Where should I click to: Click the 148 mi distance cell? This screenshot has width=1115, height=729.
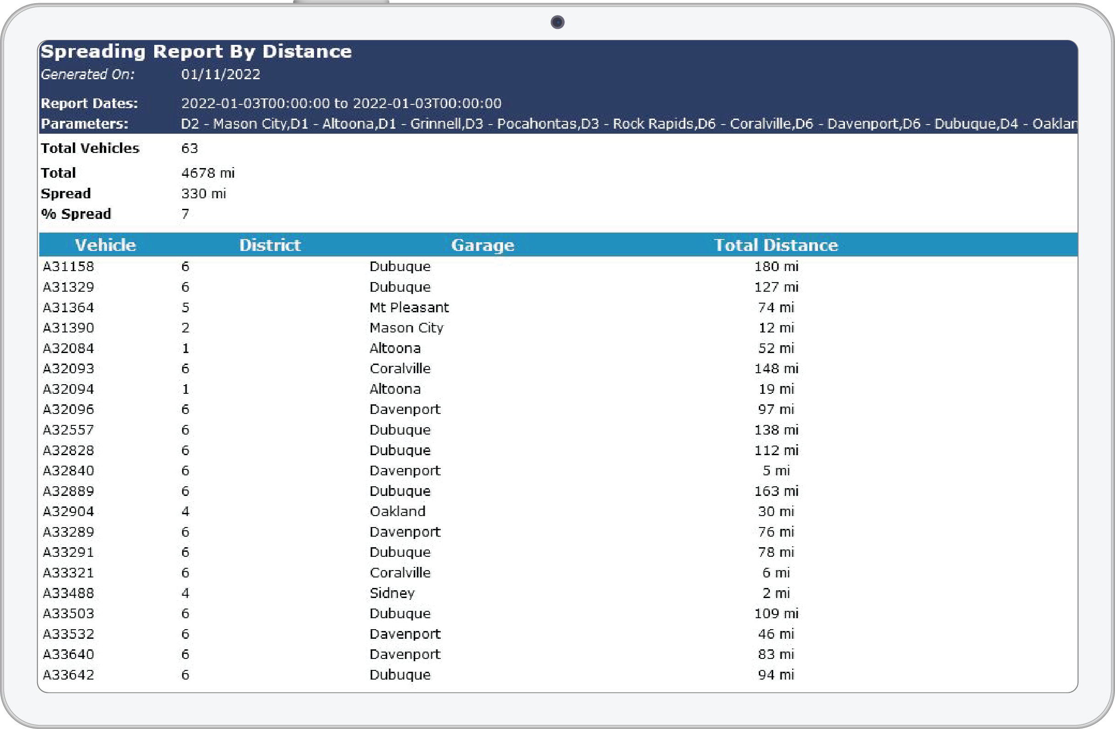pyautogui.click(x=776, y=369)
